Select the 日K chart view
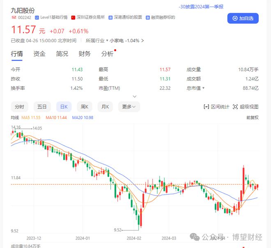Image resolution: width=271 pixels, height=248 pixels. tap(64, 107)
